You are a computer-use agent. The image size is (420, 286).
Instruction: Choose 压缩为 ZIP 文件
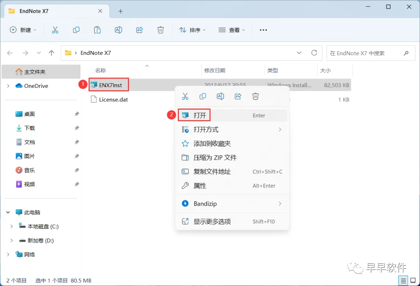click(x=232, y=158)
